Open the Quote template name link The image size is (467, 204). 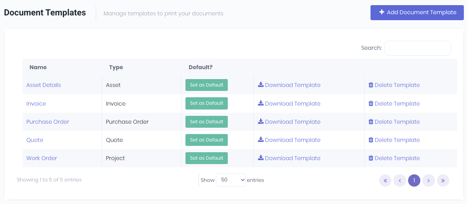35,140
